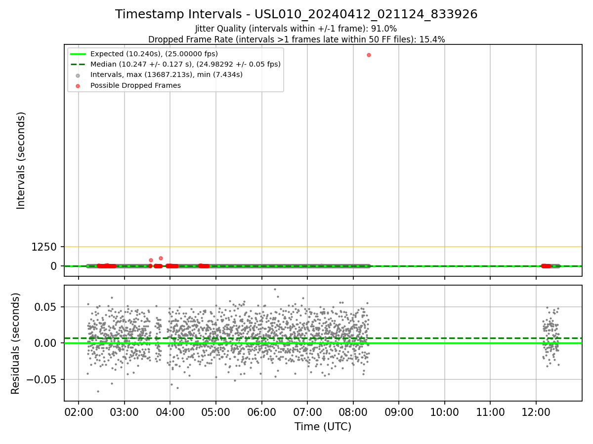
Task: Click the 12:00 time tick label
Action: [x=536, y=411]
